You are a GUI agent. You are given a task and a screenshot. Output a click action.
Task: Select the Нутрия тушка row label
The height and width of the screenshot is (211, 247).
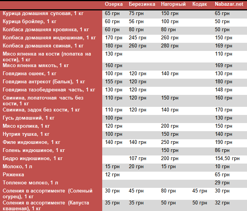pos(26,134)
